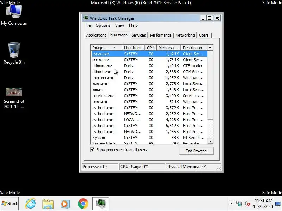Select the Recycle Bin desktop icon
The height and width of the screenshot is (211, 282).
(x=14, y=53)
